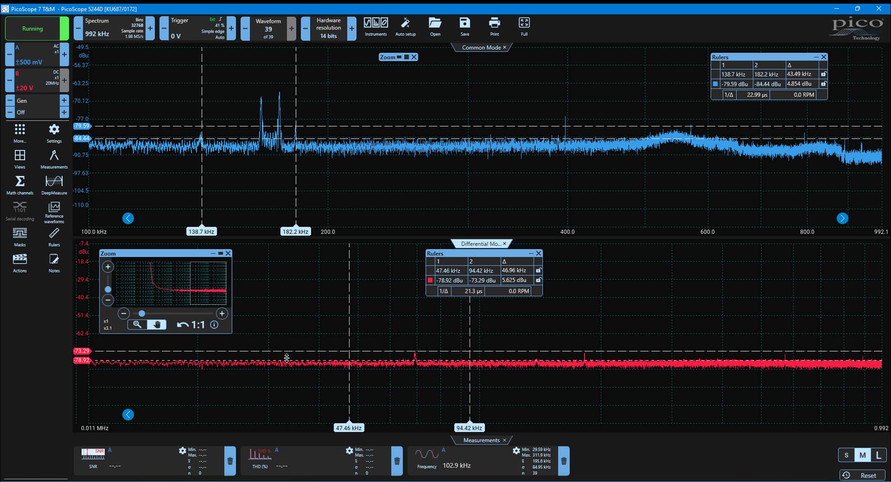Screen dimensions: 891x482
Task: Click the zoom overview thumbnail
Action: point(171,283)
